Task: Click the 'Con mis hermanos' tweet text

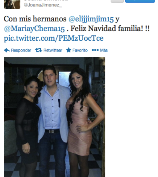Action: tap(35, 19)
